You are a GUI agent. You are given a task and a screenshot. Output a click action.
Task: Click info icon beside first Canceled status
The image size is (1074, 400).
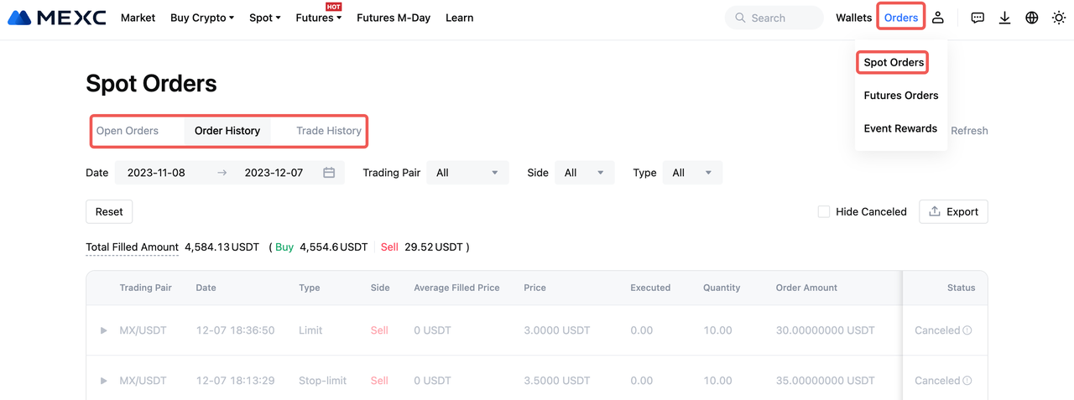(x=967, y=330)
